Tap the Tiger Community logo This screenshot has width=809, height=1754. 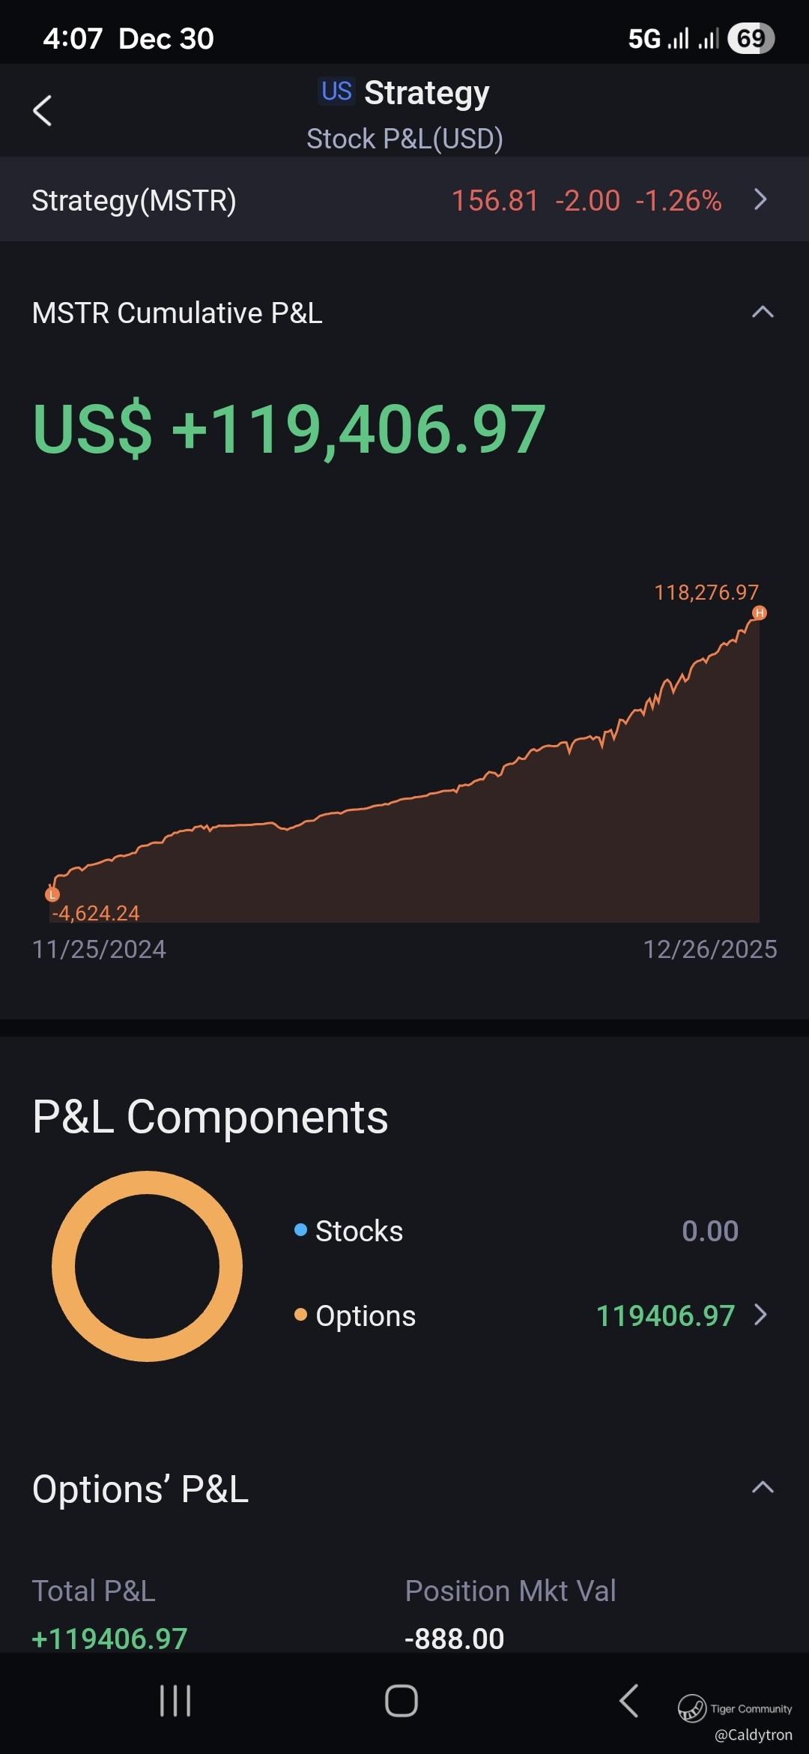click(x=692, y=1708)
